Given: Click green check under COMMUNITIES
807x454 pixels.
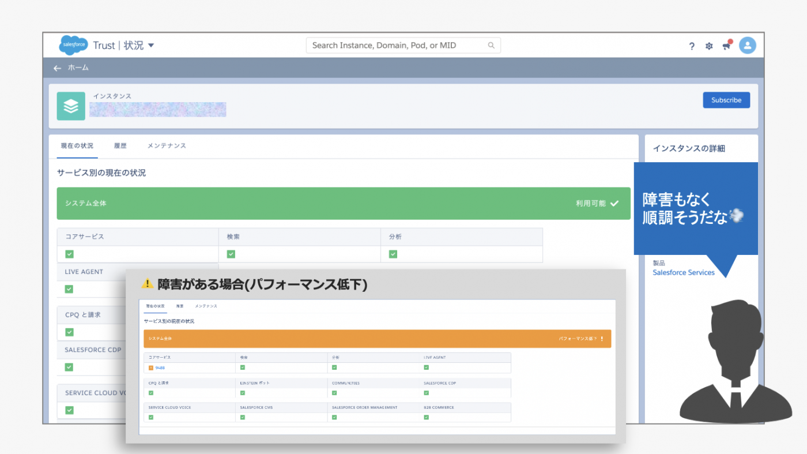Looking at the screenshot, I should click(334, 392).
